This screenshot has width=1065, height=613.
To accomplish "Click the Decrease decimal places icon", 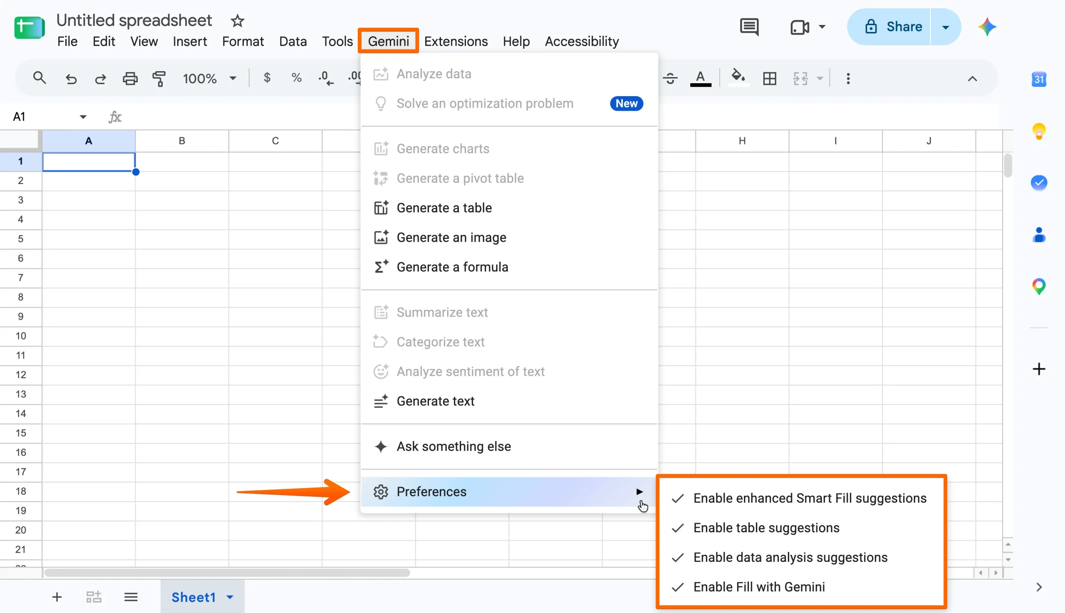I will point(326,78).
